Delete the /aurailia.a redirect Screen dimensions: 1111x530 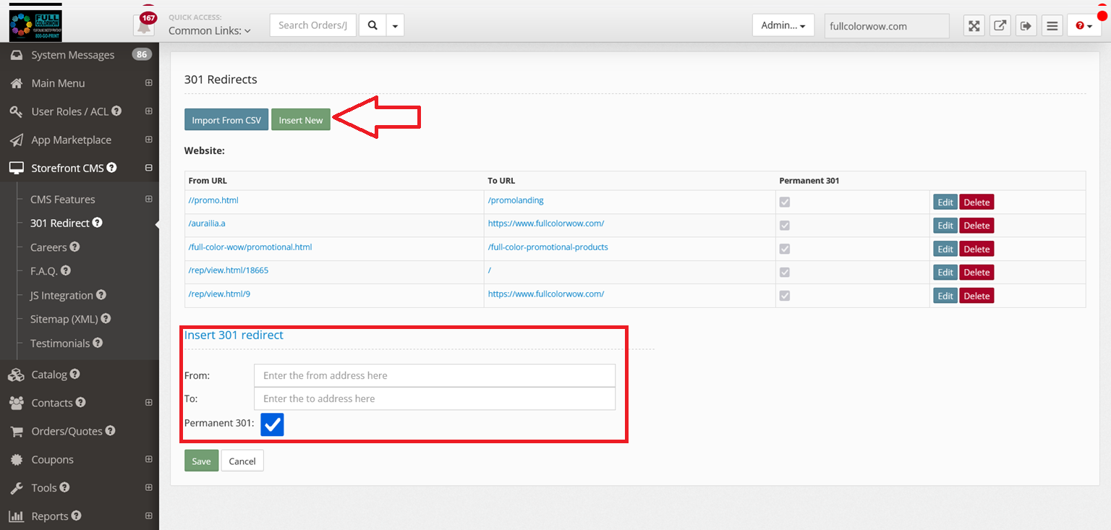(976, 226)
